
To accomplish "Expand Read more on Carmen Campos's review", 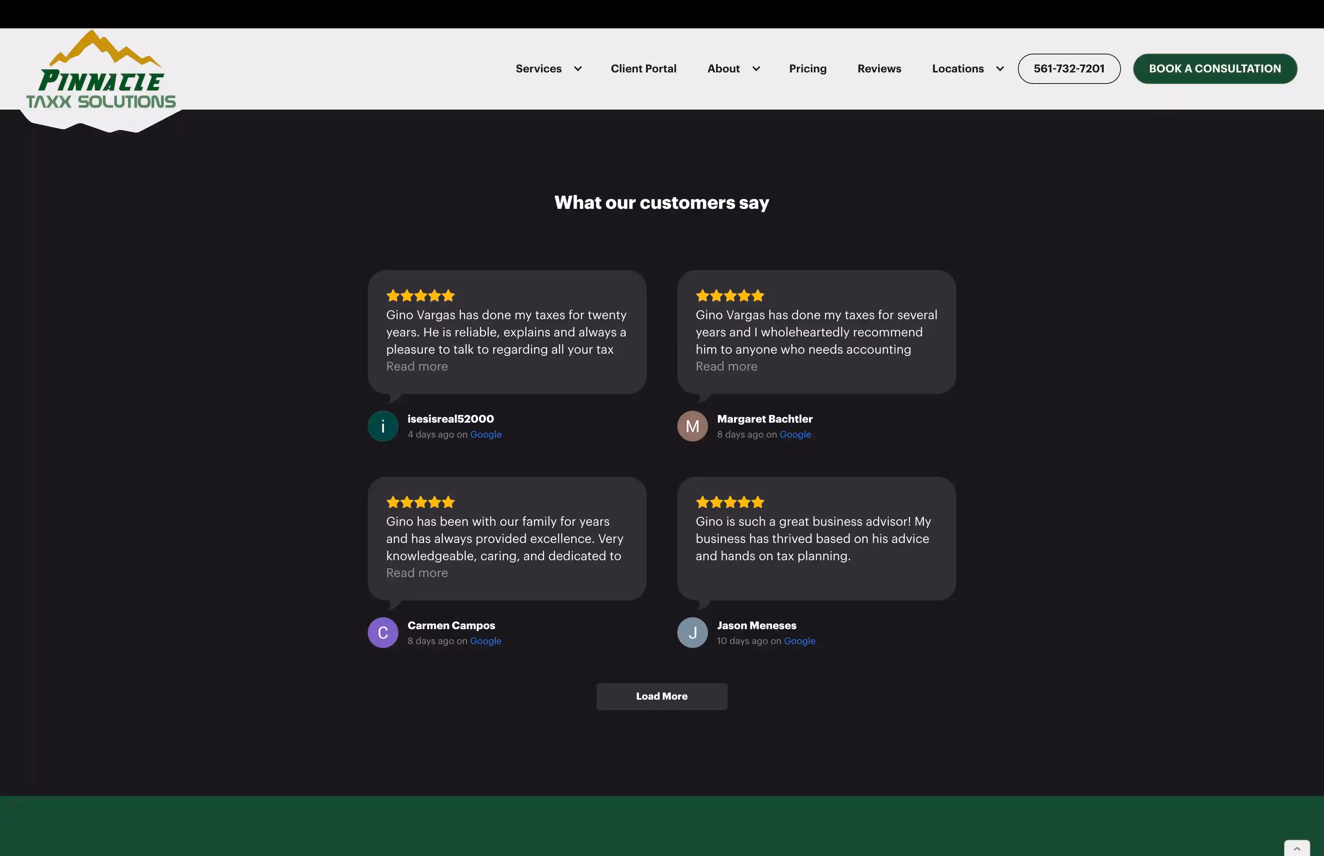I will [x=417, y=573].
